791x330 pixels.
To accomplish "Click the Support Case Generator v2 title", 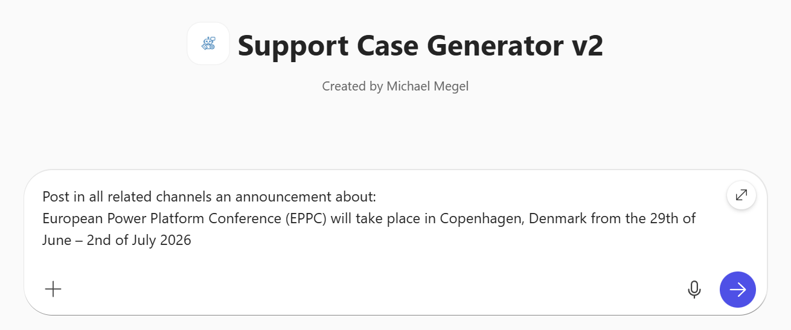I will click(420, 45).
